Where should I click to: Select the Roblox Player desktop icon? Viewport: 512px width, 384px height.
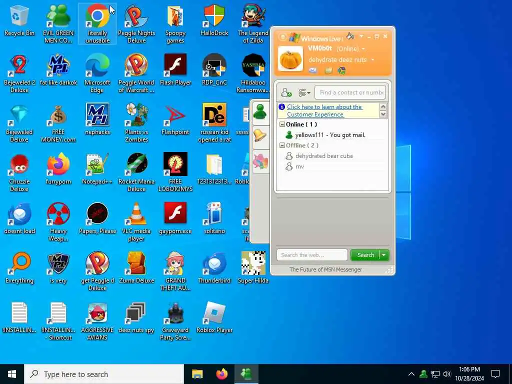click(x=214, y=318)
